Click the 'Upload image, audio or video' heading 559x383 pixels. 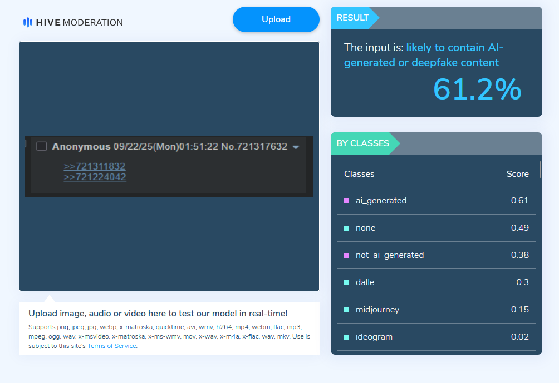158,314
